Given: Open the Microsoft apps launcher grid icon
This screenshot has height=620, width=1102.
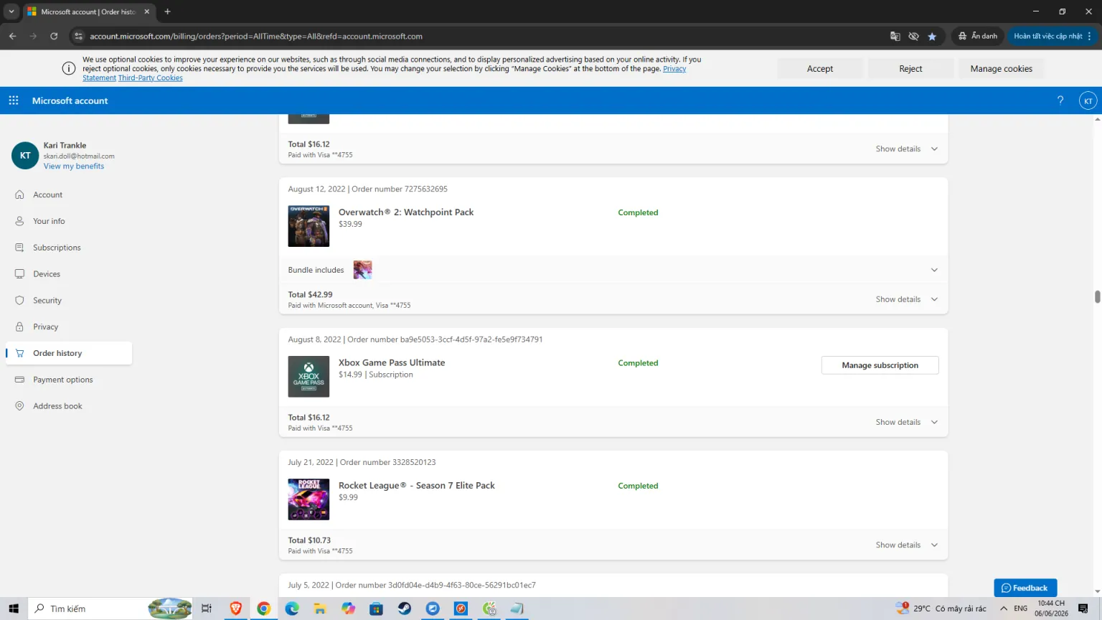Looking at the screenshot, I should coord(14,100).
